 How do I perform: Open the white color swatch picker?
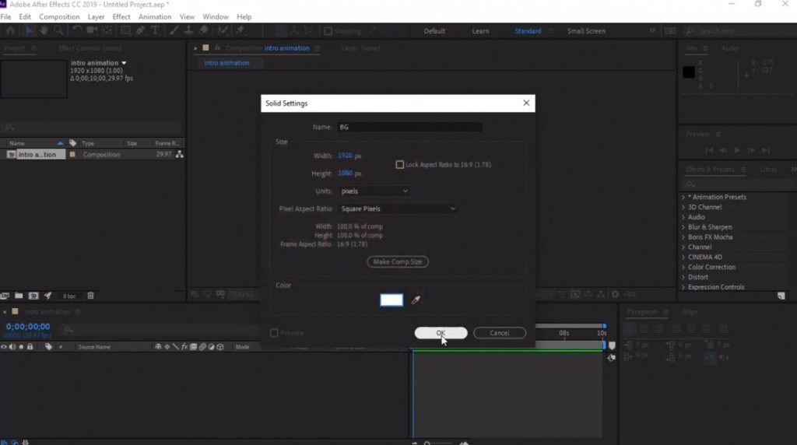click(x=391, y=300)
